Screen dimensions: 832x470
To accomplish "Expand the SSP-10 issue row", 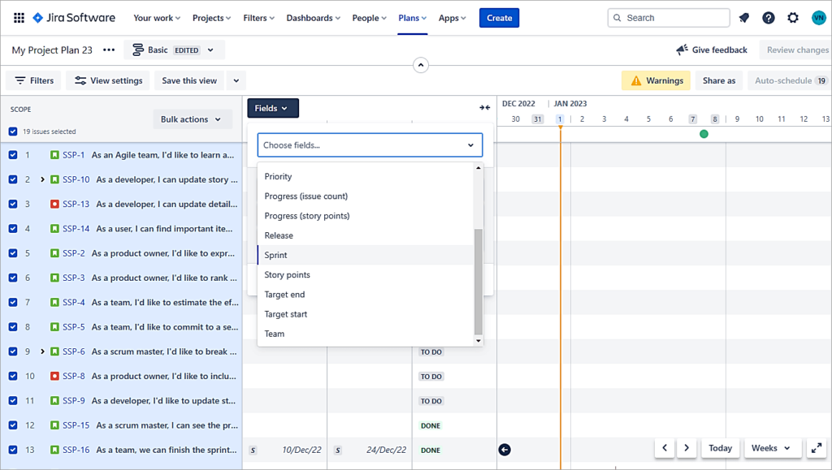I will [42, 179].
